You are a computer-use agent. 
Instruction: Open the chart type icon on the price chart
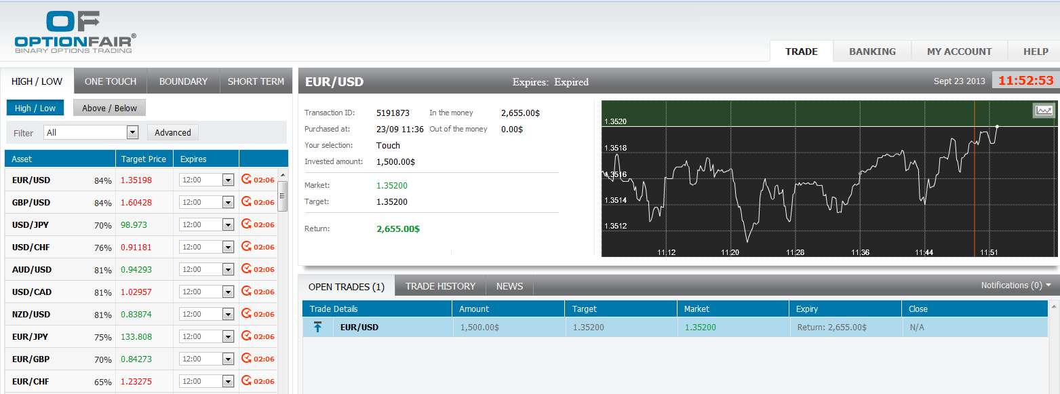point(1044,110)
